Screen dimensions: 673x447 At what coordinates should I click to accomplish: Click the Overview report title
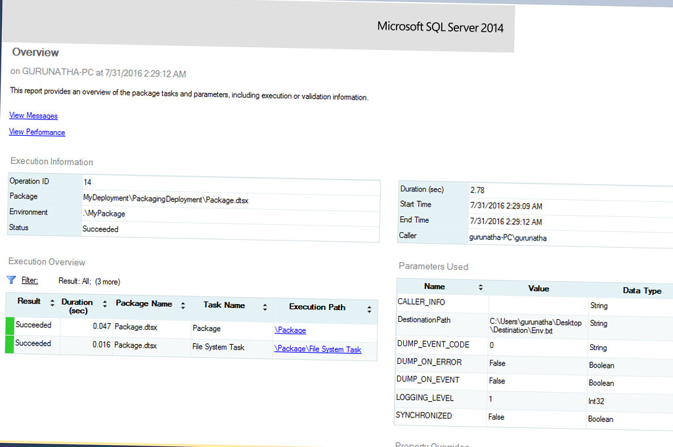pos(35,52)
